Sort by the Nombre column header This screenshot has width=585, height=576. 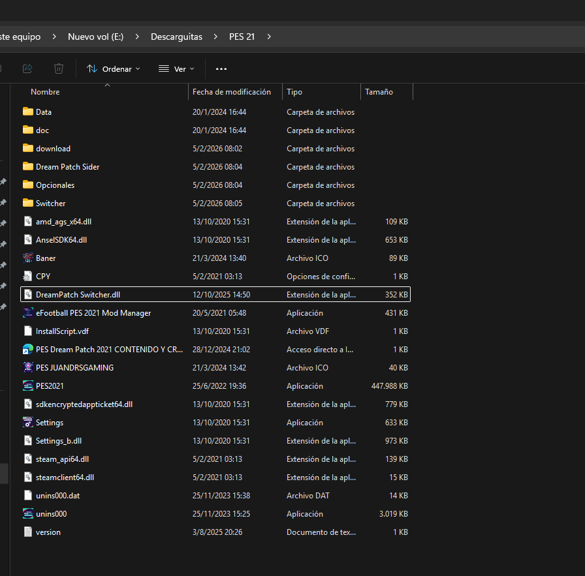(45, 92)
